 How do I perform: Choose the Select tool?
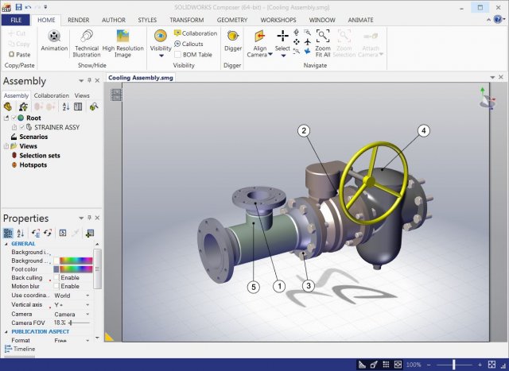pos(282,41)
